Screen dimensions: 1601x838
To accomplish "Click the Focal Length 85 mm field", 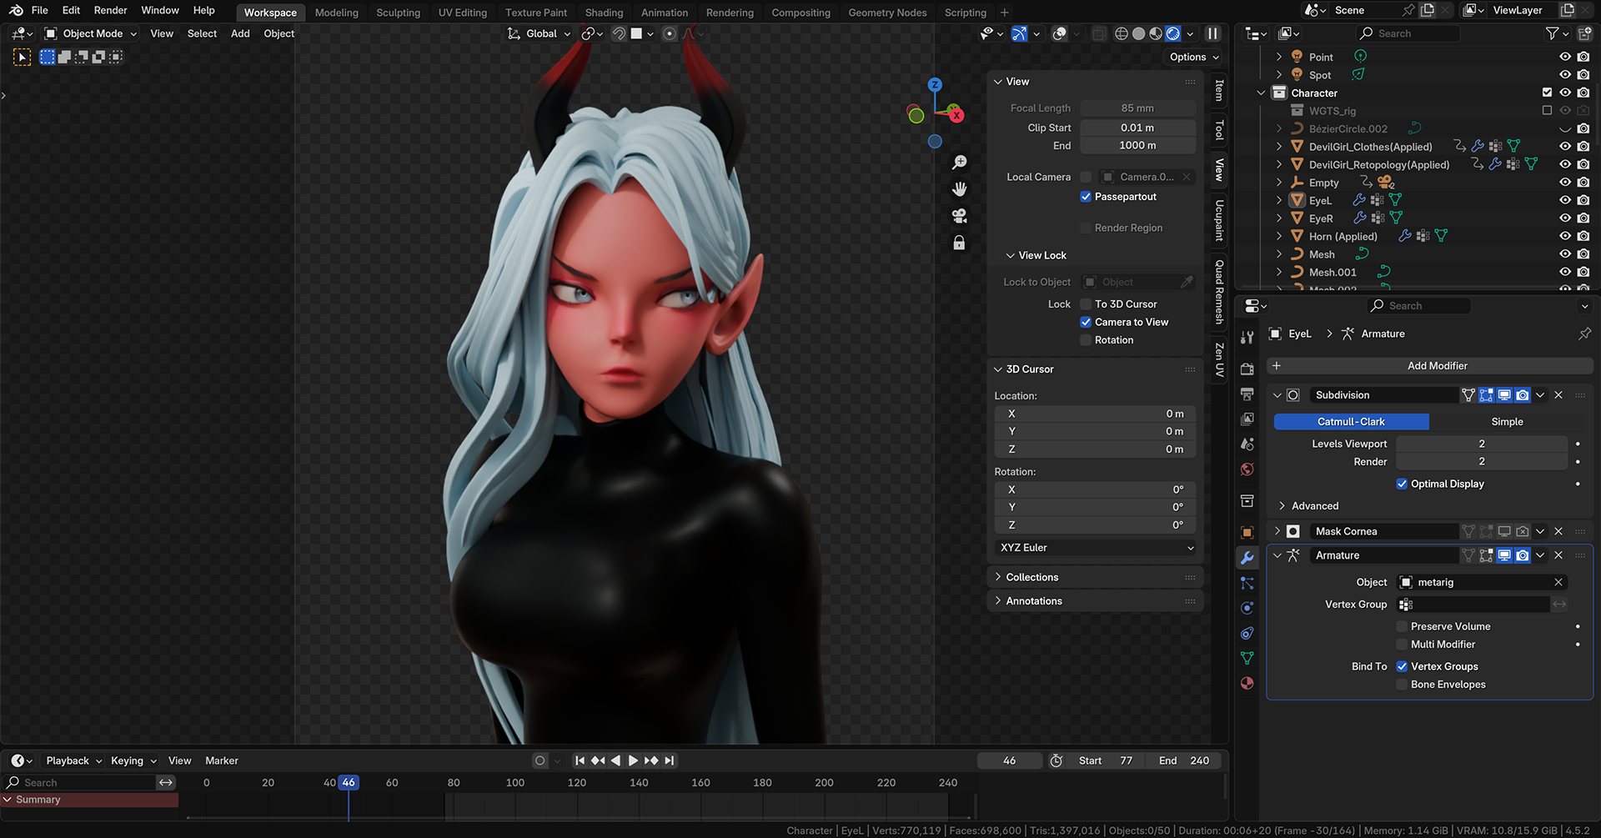I will [x=1137, y=108].
